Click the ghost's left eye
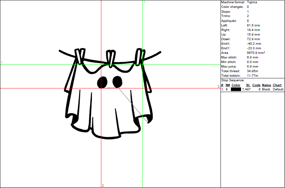This screenshot has height=188, width=285. pyautogui.click(x=103, y=82)
